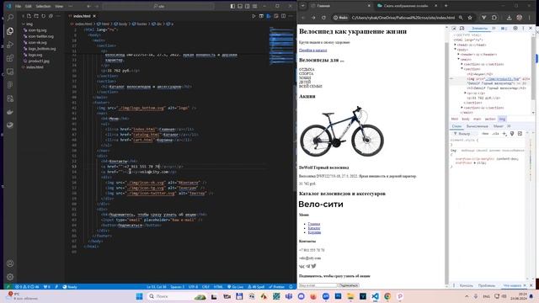539x303 pixels.
Task: Open logo_bottom.svg in Explorer tree
Action: (41, 49)
